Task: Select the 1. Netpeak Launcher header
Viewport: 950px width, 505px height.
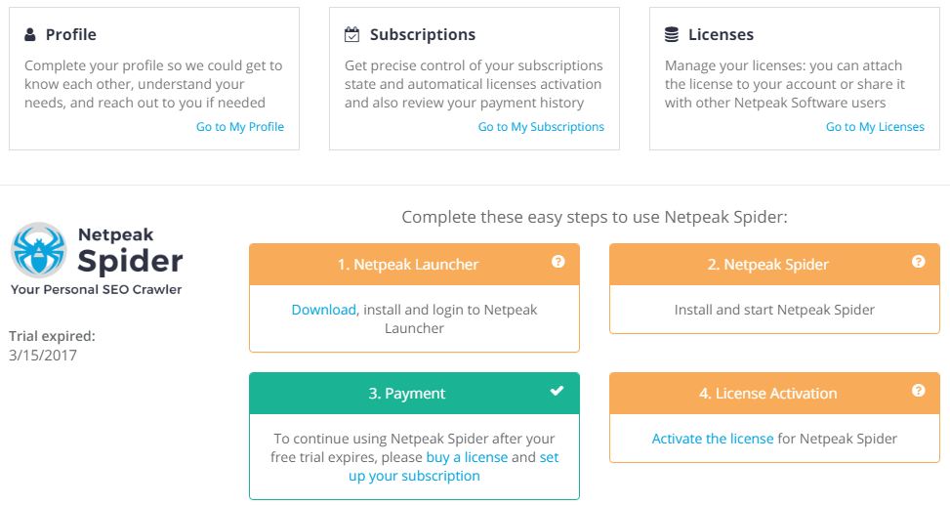Action: coord(414,265)
